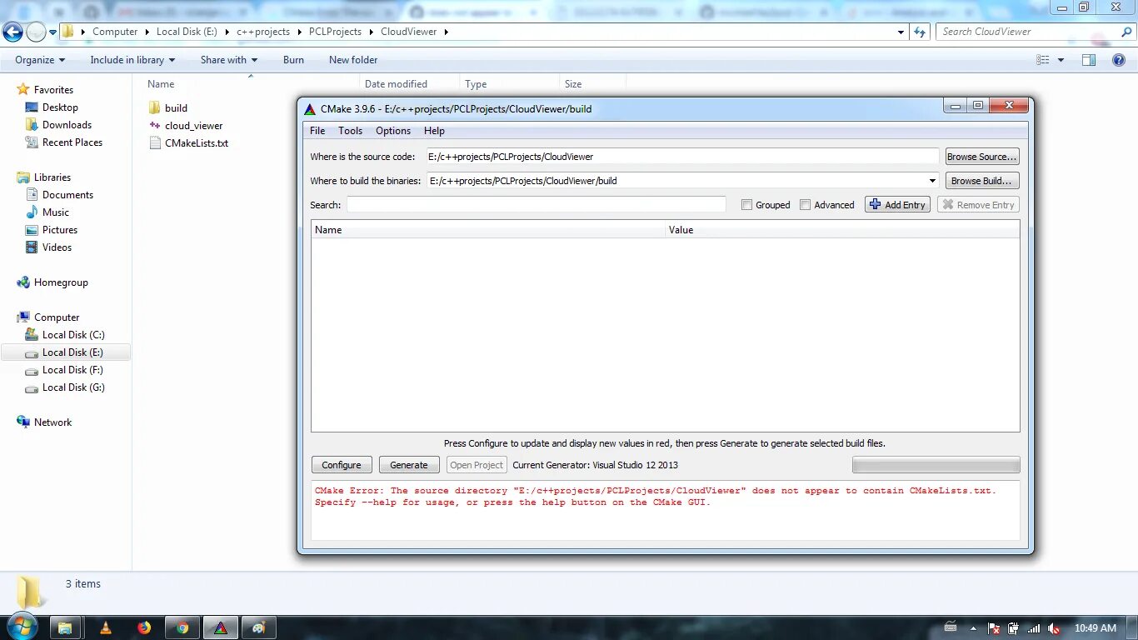Viewport: 1138px width, 640px height.
Task: Show hidden system tray icons arrow
Action: [x=972, y=627]
